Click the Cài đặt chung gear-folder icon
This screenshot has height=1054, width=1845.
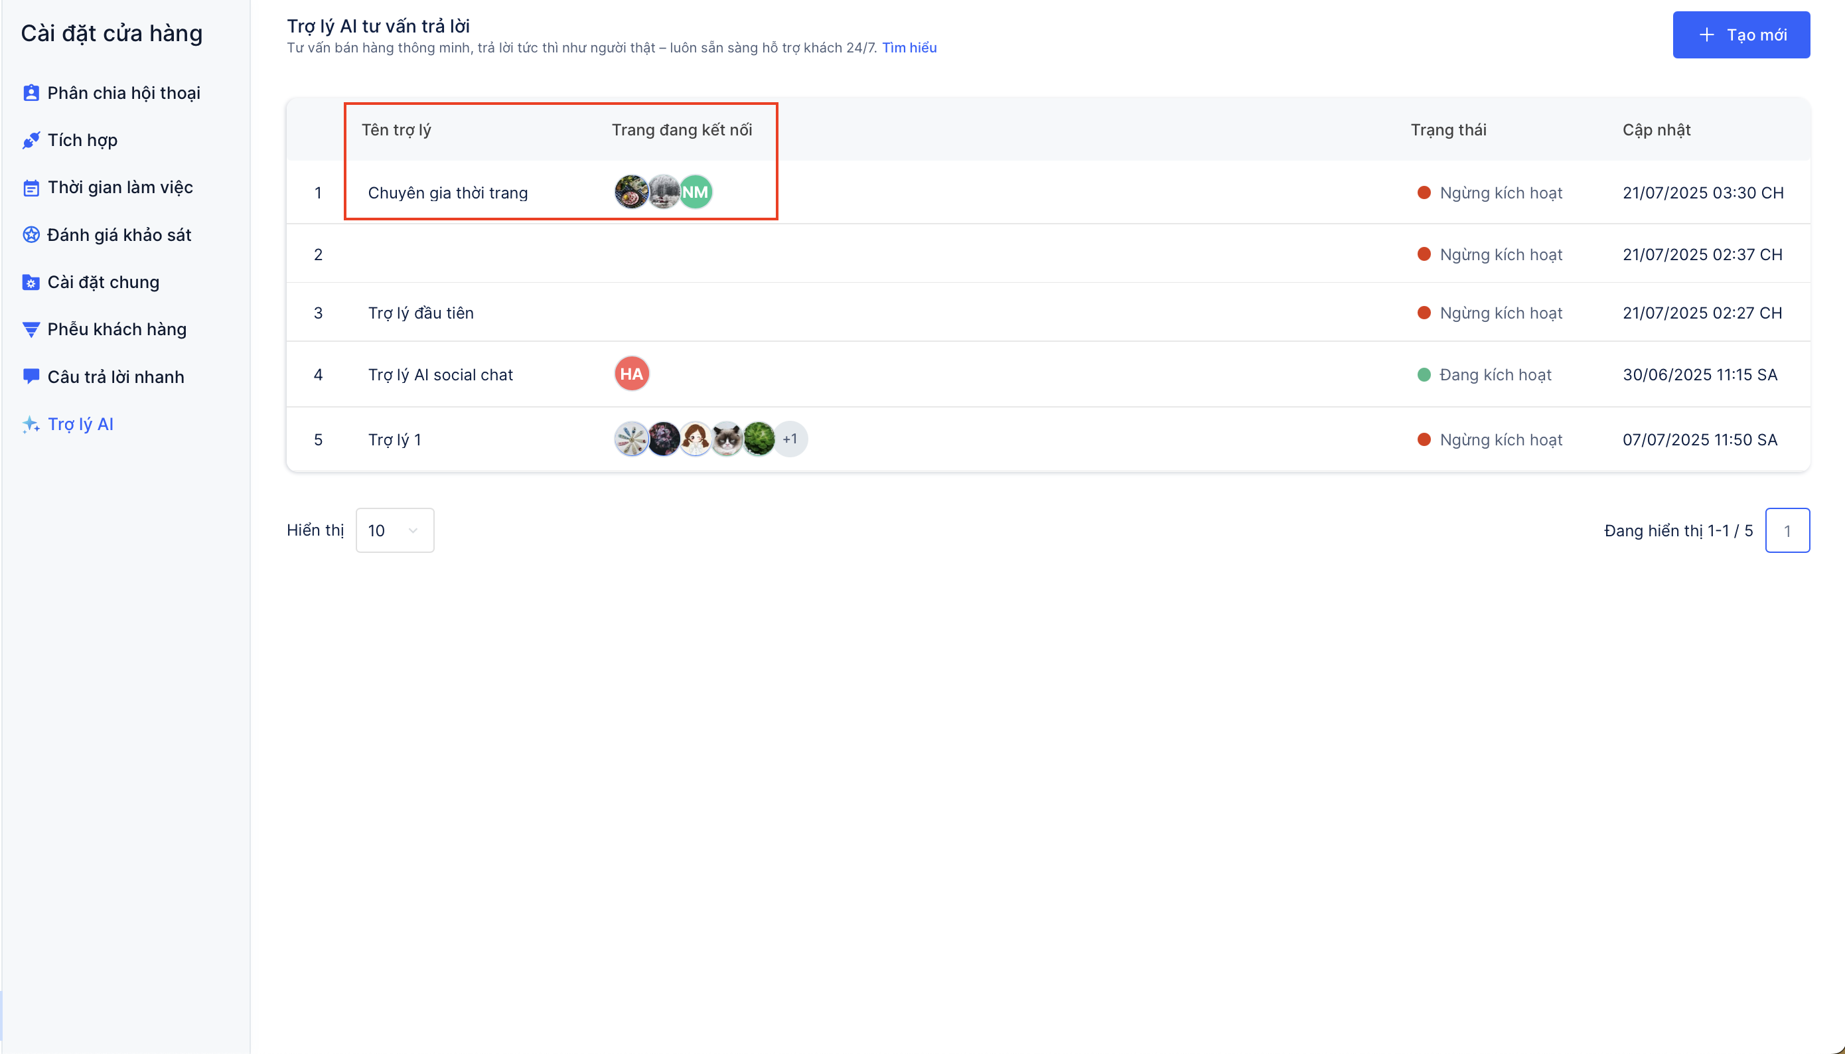pyautogui.click(x=31, y=282)
